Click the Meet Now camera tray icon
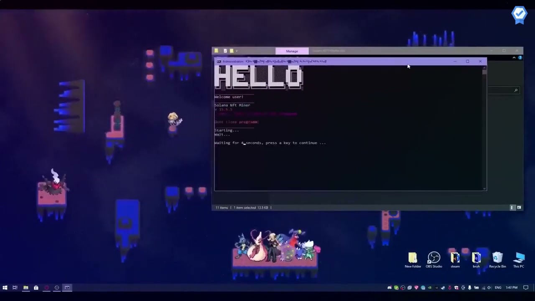This screenshot has height=301, width=535. point(463,288)
